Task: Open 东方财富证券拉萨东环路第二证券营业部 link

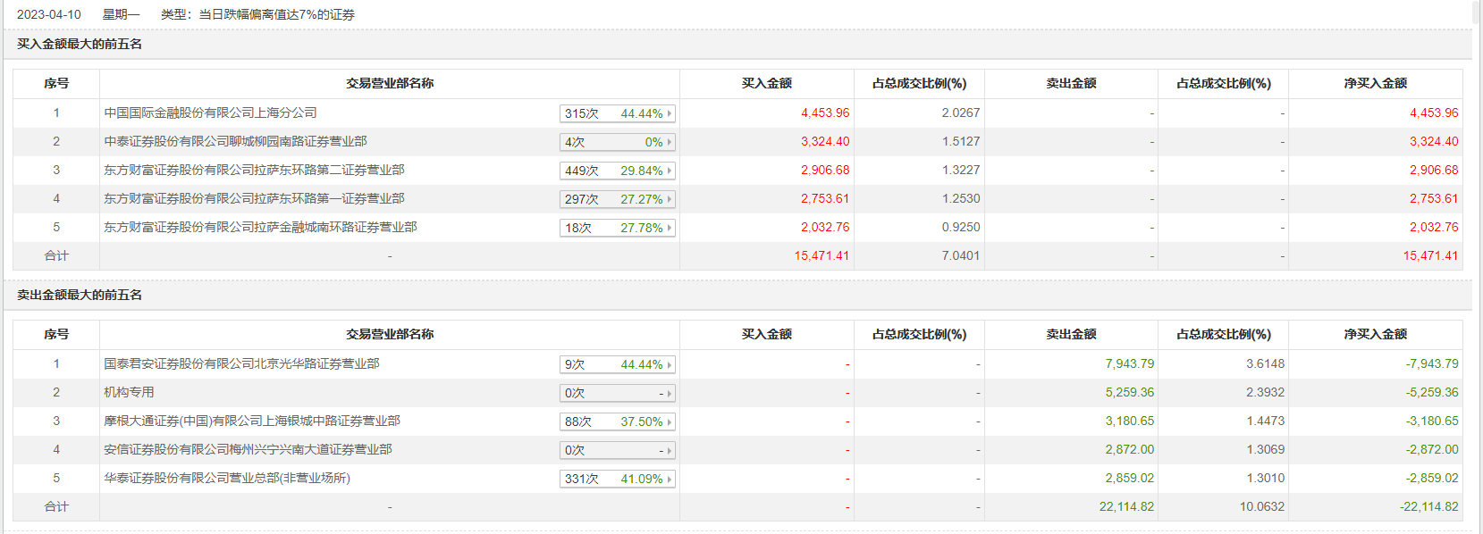Action: [x=254, y=170]
